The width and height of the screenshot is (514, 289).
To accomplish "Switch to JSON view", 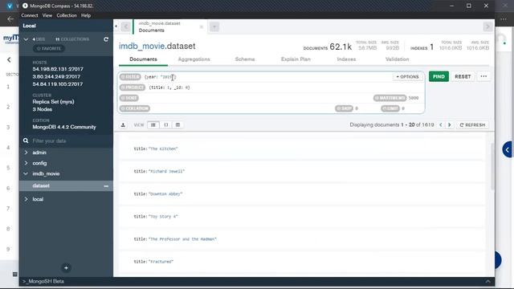I will point(166,125).
